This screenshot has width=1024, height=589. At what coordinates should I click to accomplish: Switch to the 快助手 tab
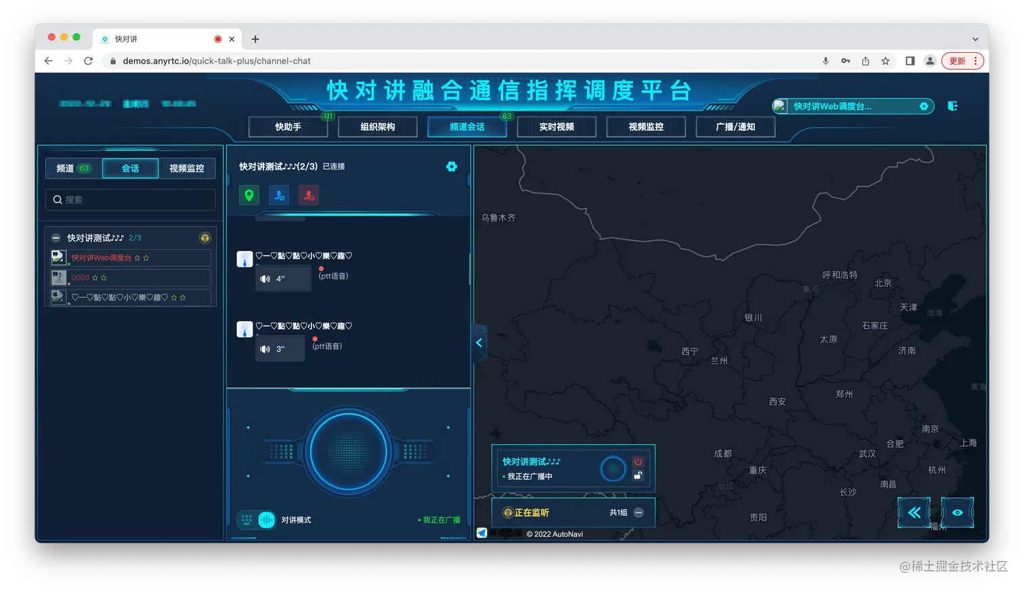[288, 127]
